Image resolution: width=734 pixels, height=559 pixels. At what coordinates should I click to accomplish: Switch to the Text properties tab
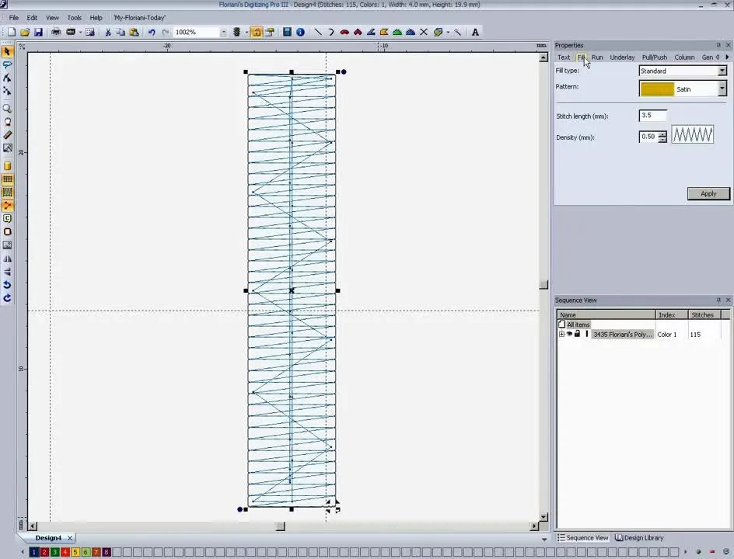[x=564, y=57]
